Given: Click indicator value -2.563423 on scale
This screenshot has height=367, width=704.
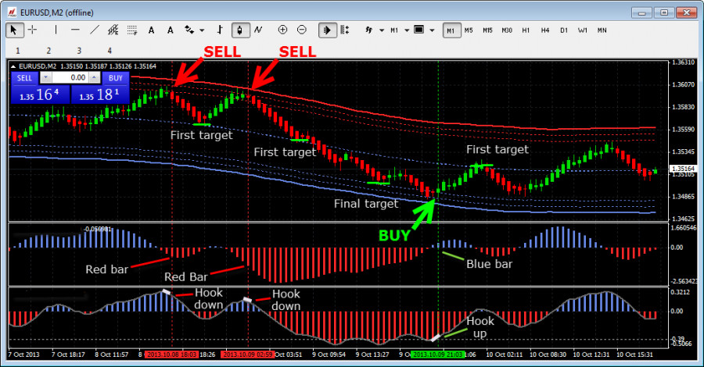Looking at the screenshot, I should coord(684,281).
